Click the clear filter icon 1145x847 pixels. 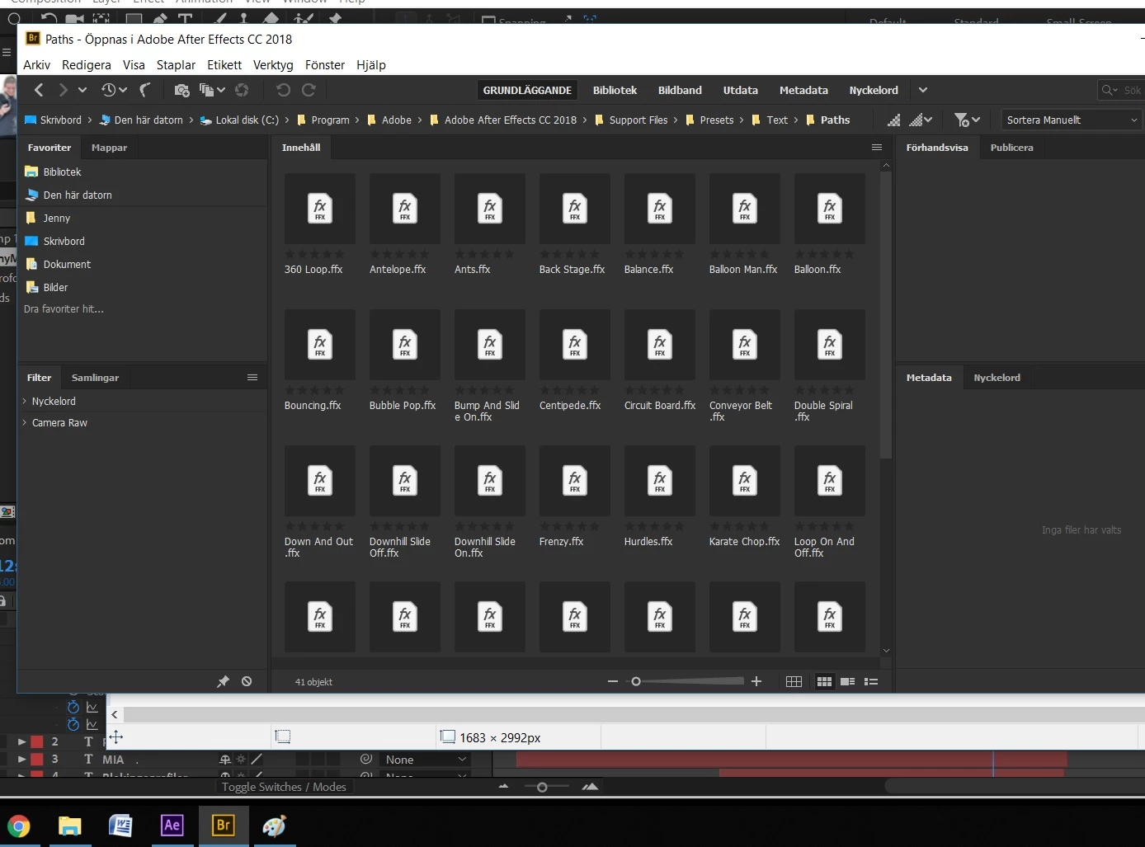tap(247, 681)
